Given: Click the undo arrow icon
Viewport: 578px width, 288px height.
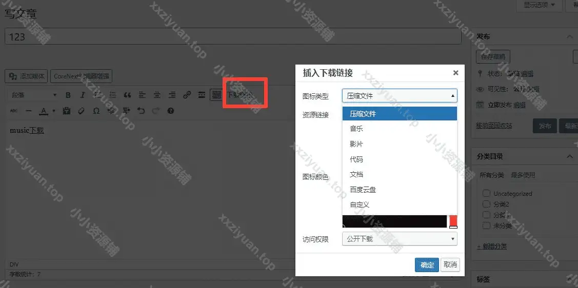Looking at the screenshot, I should (x=141, y=111).
